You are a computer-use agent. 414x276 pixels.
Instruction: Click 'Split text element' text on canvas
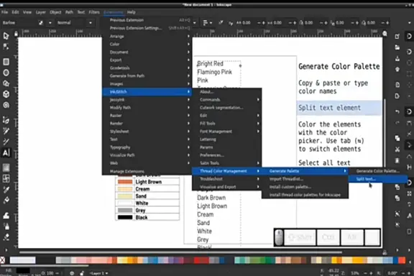tap(329, 108)
